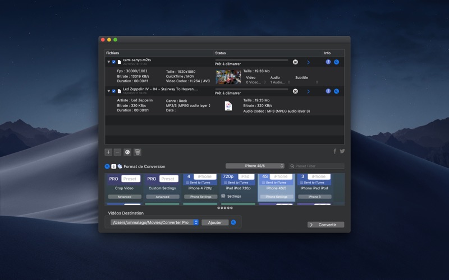The width and height of the screenshot is (449, 280).
Task: Click the Preset Filter search field
Action: pos(317,166)
